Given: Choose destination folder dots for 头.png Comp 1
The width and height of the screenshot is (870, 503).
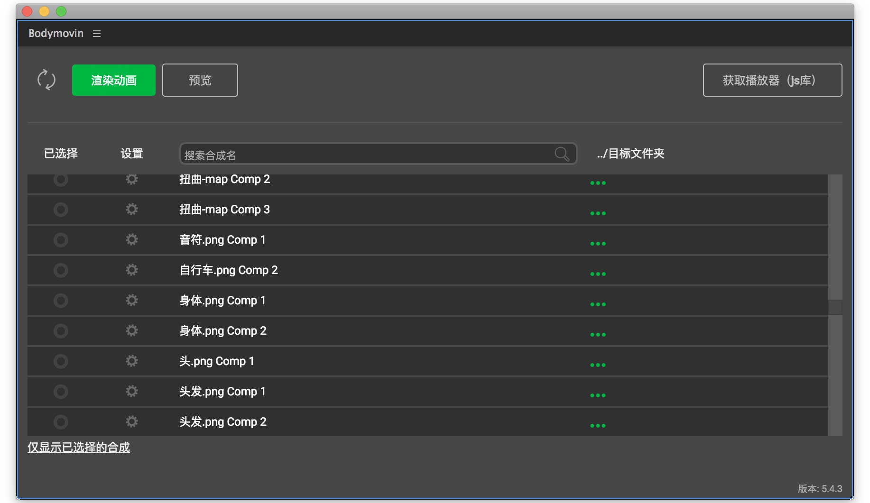Looking at the screenshot, I should tap(598, 365).
